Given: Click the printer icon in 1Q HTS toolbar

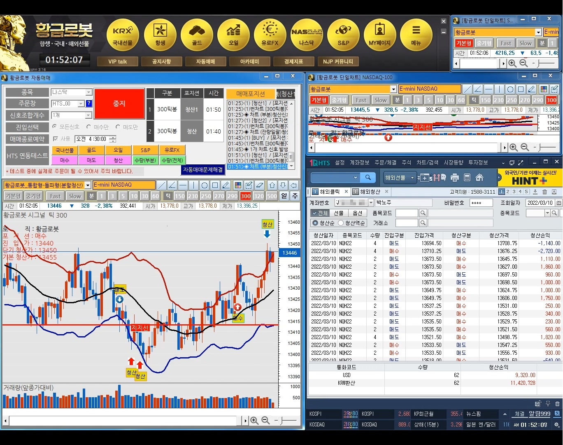Looking at the screenshot, I should click(x=455, y=178).
